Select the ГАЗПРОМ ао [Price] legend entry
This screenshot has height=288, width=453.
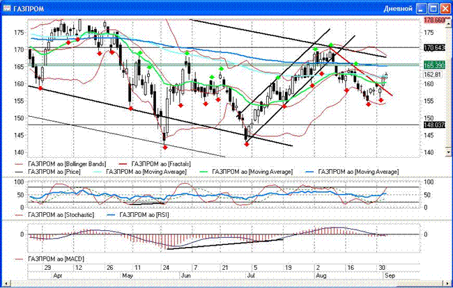pos(47,172)
